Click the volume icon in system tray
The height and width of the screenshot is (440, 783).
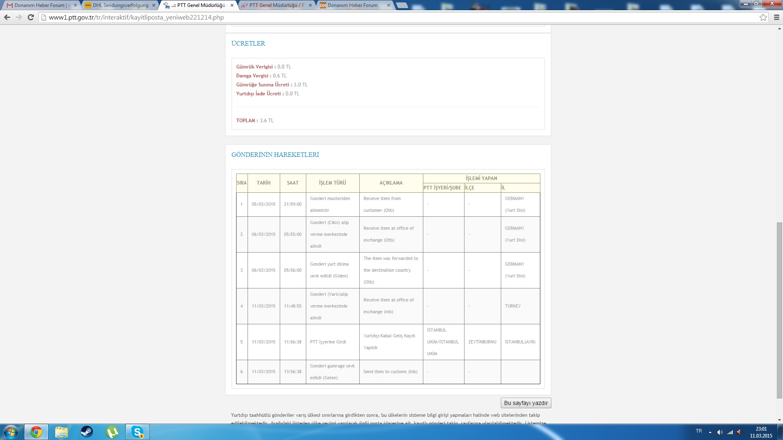[x=720, y=432]
